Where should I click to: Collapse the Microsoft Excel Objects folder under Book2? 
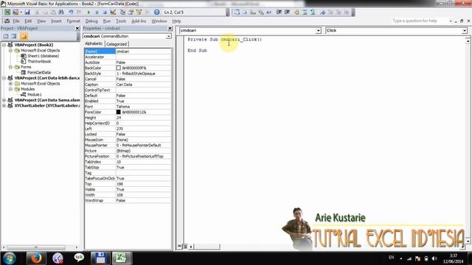pos(10,51)
